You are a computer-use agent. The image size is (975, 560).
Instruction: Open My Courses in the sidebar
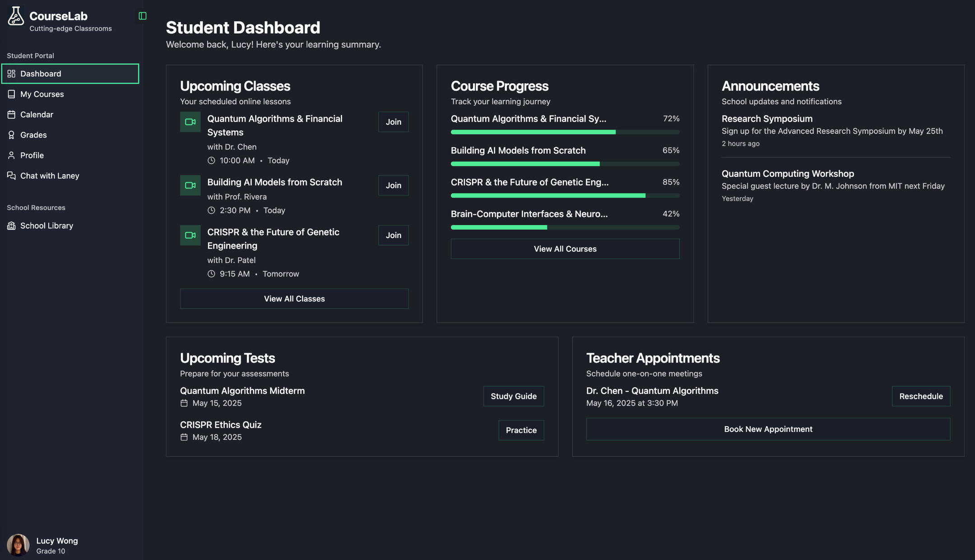pyautogui.click(x=42, y=94)
